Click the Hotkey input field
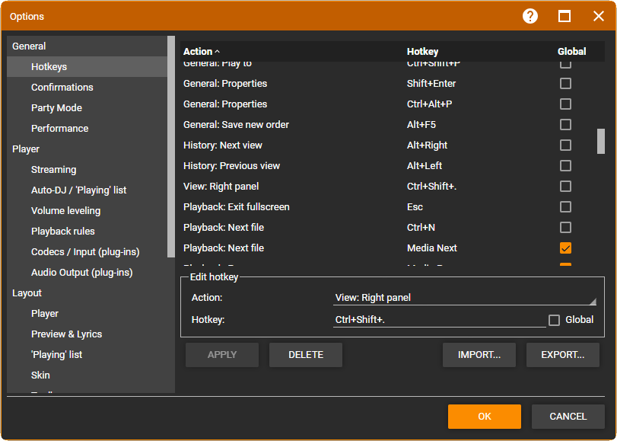 tap(439, 320)
